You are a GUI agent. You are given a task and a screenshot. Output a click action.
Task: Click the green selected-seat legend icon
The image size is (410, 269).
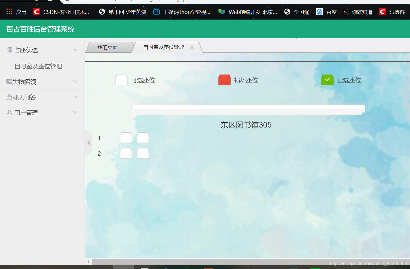click(327, 80)
